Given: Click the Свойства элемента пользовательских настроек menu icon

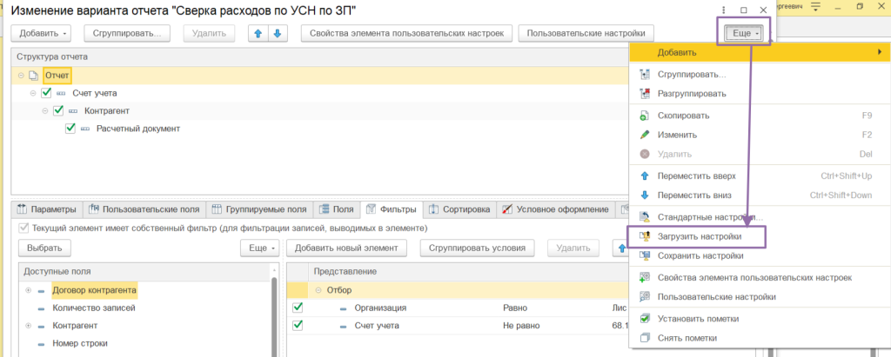Looking at the screenshot, I should (x=644, y=278).
